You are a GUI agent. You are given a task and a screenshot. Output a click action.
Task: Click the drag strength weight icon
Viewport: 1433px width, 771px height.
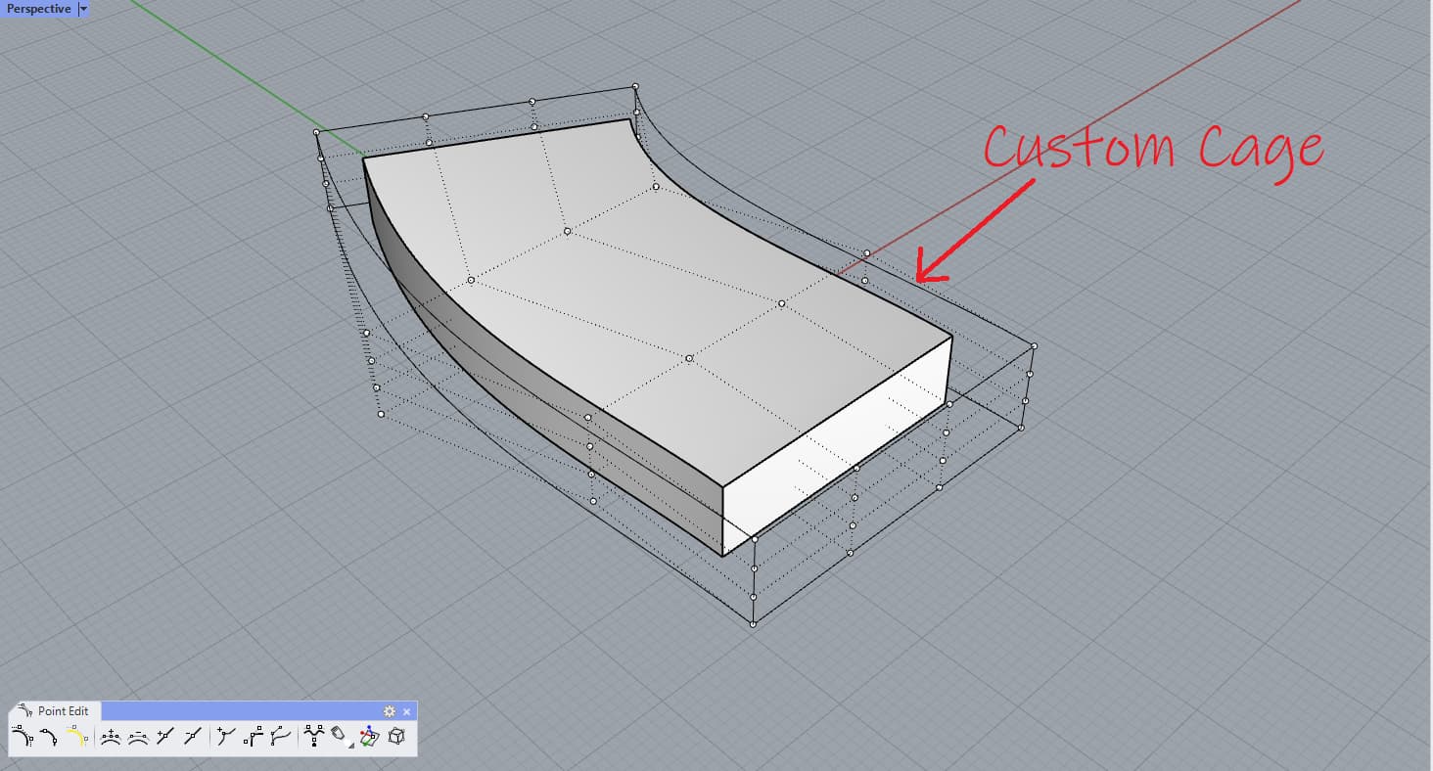[x=341, y=736]
